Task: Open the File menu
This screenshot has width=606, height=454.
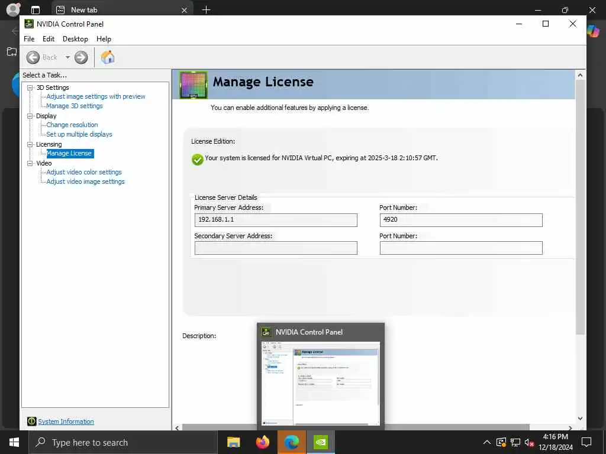Action: point(29,39)
